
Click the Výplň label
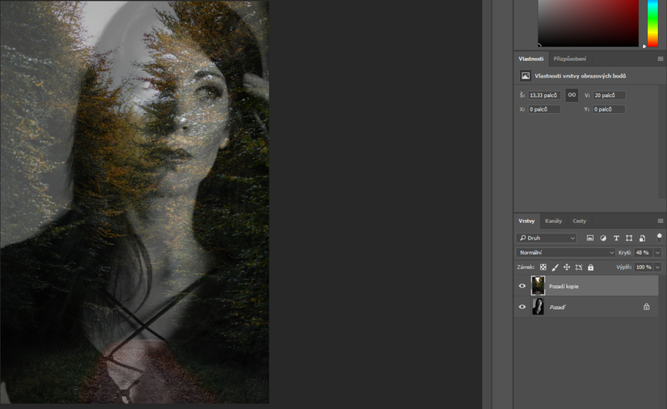pos(623,267)
